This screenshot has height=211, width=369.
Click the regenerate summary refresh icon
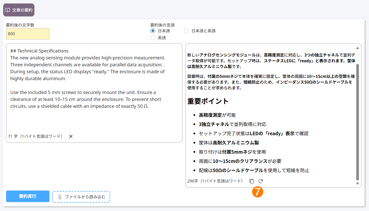tap(261, 181)
